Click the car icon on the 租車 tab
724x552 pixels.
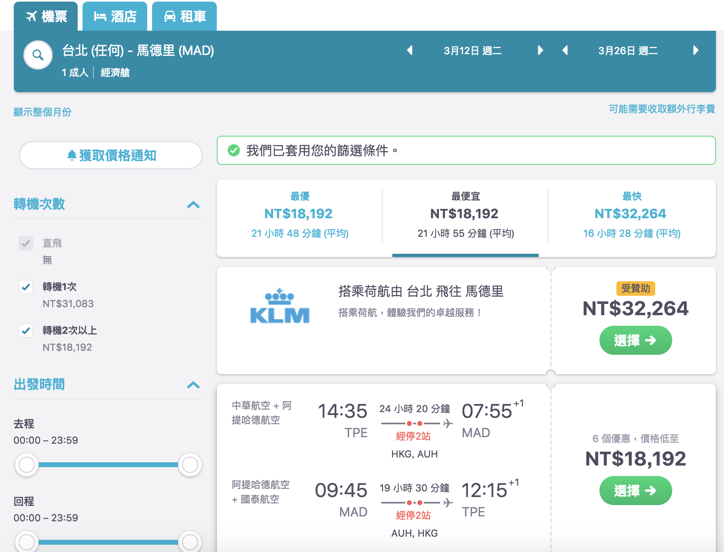[x=171, y=16]
